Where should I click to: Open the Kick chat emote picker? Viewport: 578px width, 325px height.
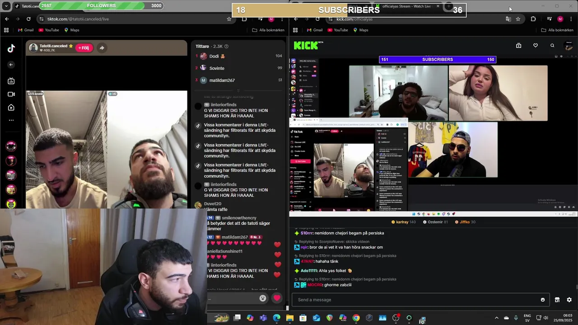click(x=543, y=300)
